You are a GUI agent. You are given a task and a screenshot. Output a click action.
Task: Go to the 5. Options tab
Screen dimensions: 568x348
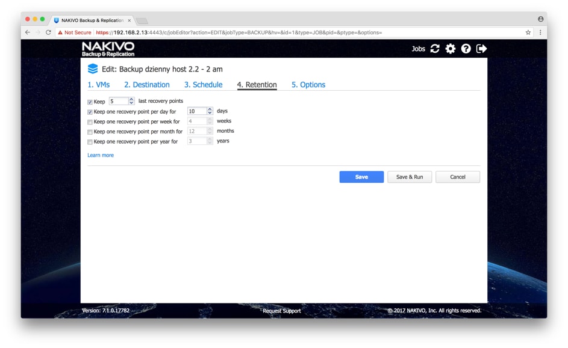(308, 85)
